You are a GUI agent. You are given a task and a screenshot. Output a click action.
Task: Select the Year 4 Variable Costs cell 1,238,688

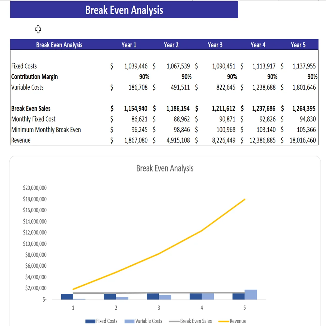[x=264, y=87]
